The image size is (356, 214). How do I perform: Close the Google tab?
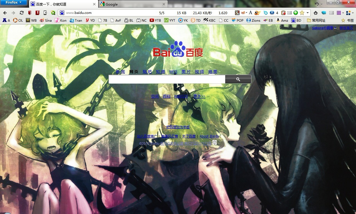(x=164, y=4)
